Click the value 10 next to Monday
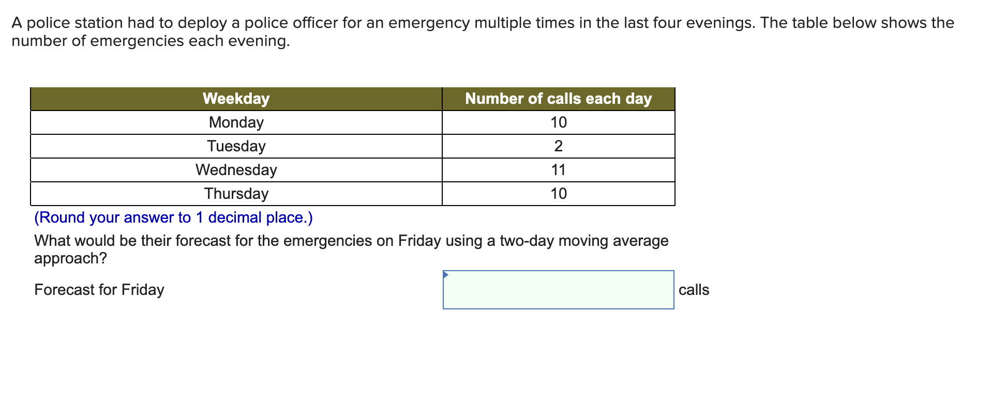The image size is (990, 407). [x=559, y=122]
